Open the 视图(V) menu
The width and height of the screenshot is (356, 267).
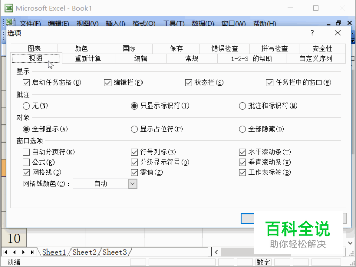coord(87,23)
